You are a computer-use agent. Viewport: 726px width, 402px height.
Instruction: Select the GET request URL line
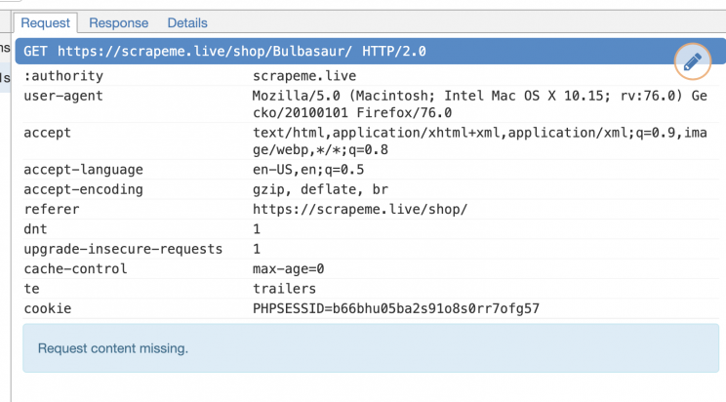tap(224, 51)
